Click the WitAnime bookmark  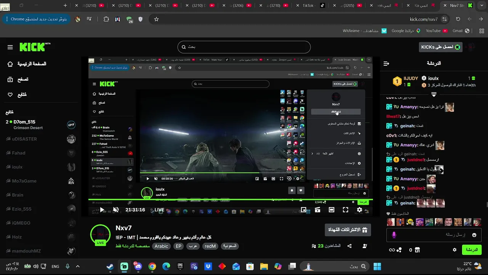(x=364, y=31)
